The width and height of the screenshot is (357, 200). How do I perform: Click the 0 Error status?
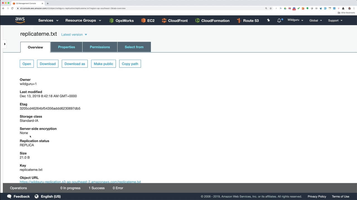point(118,188)
